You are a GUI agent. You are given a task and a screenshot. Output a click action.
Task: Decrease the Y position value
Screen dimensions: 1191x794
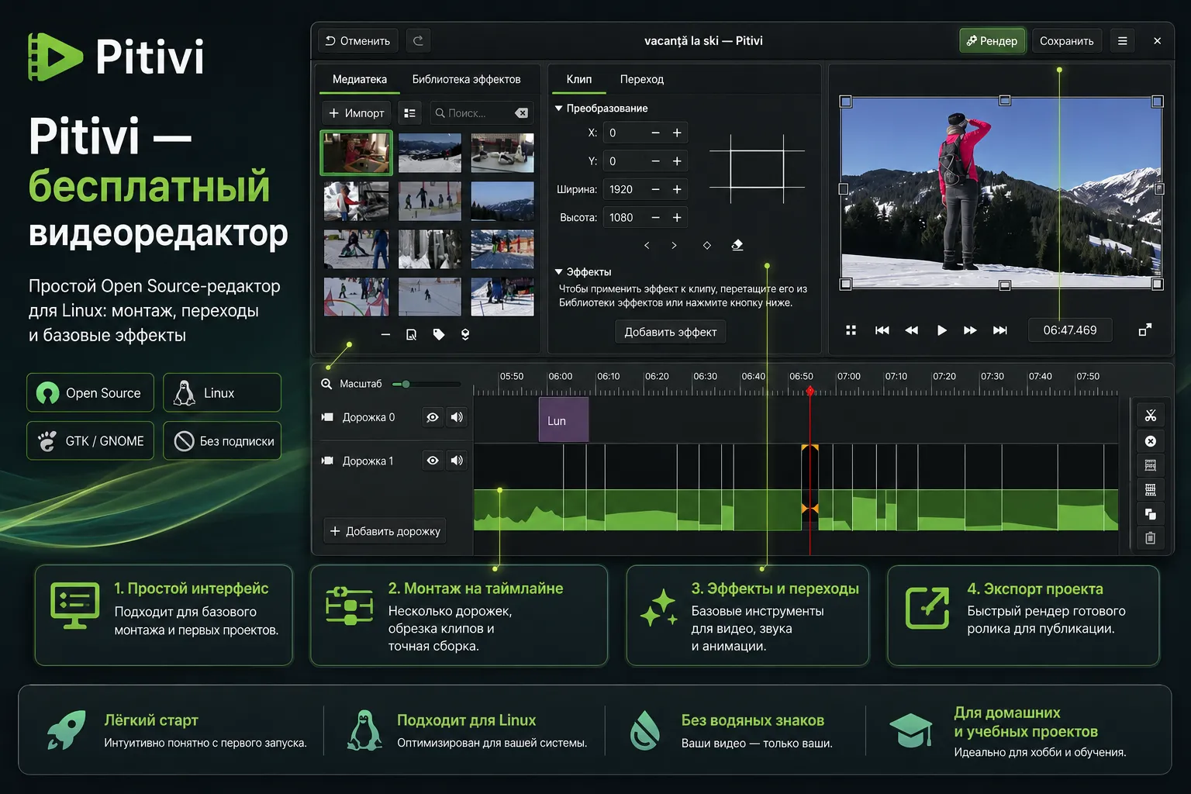(x=655, y=161)
